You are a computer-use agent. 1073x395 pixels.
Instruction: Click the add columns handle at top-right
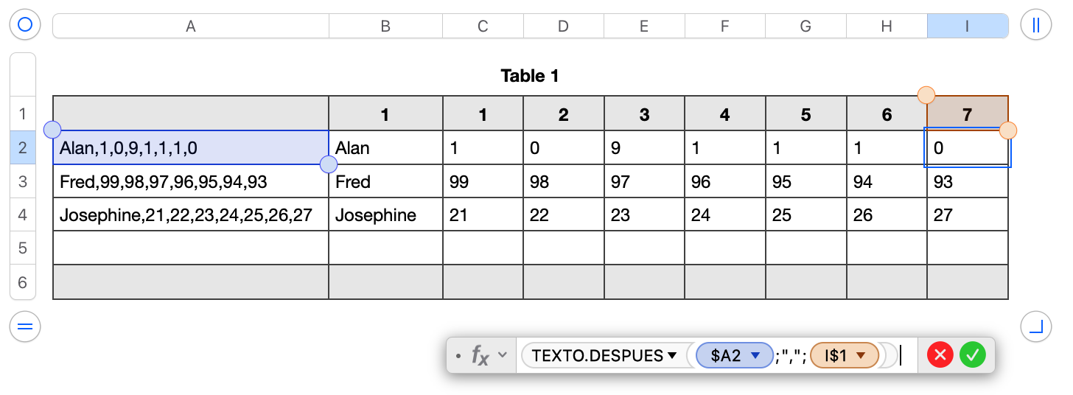click(1035, 25)
